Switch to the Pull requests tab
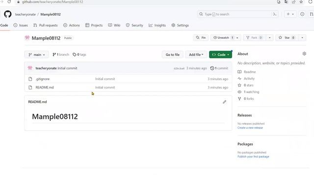This screenshot has width=314, height=176. click(46, 25)
